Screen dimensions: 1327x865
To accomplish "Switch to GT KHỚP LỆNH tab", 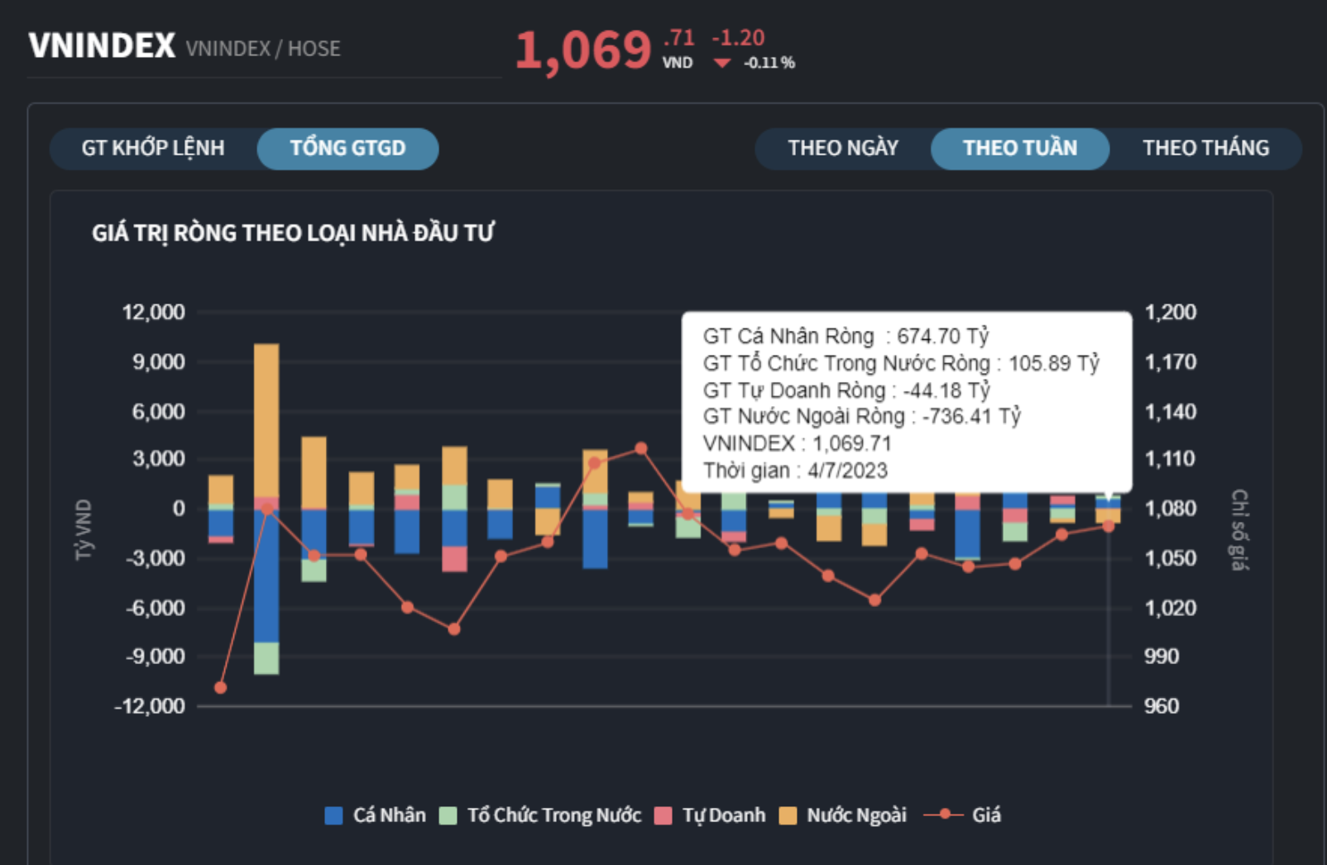I will (x=153, y=148).
